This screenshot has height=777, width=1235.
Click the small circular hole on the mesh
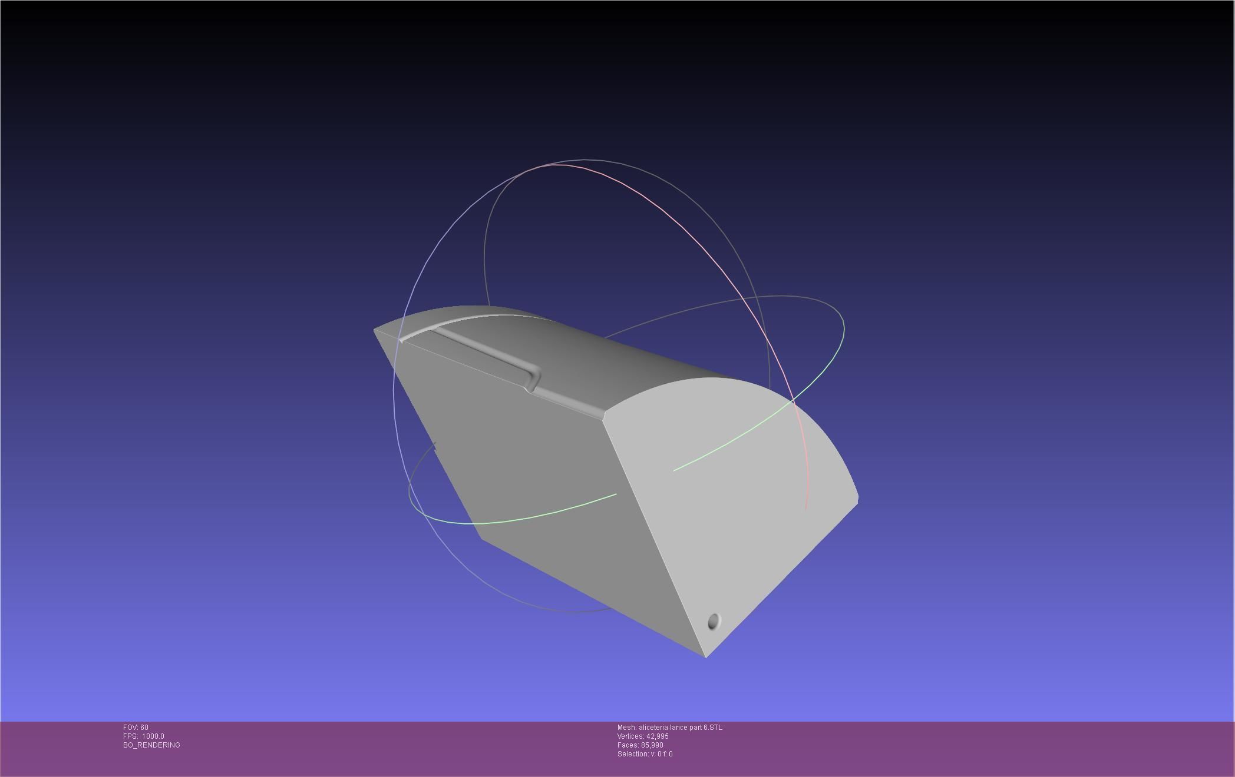[x=714, y=621]
